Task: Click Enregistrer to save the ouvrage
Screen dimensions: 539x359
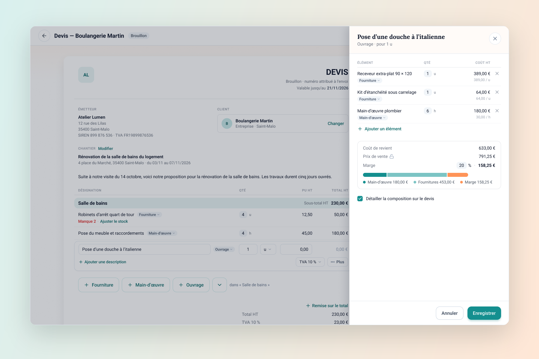Action: tap(484, 313)
